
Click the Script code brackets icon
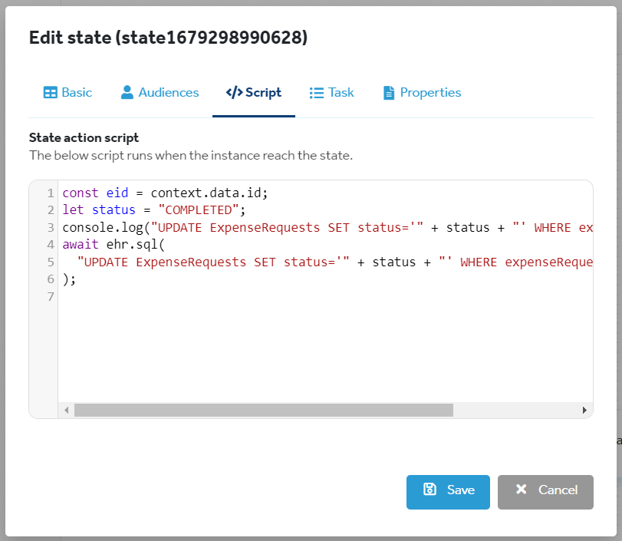(x=234, y=93)
